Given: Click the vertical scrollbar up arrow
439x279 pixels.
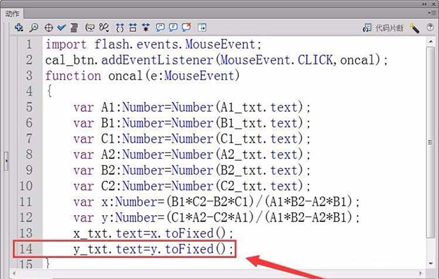Looking at the screenshot, I should (x=431, y=42).
